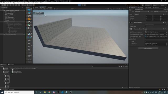Open the Tag dropdown in Inspector
Viewport: 168px width, 94px height.
coord(142,11)
